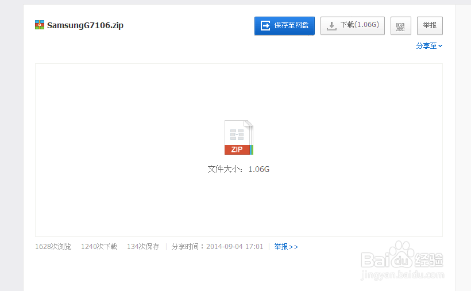Expand the 分享至 dropdown
471x291 pixels.
point(429,46)
